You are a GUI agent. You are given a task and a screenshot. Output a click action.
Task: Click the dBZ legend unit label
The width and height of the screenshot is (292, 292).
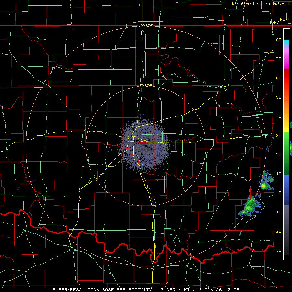[x=275, y=22]
